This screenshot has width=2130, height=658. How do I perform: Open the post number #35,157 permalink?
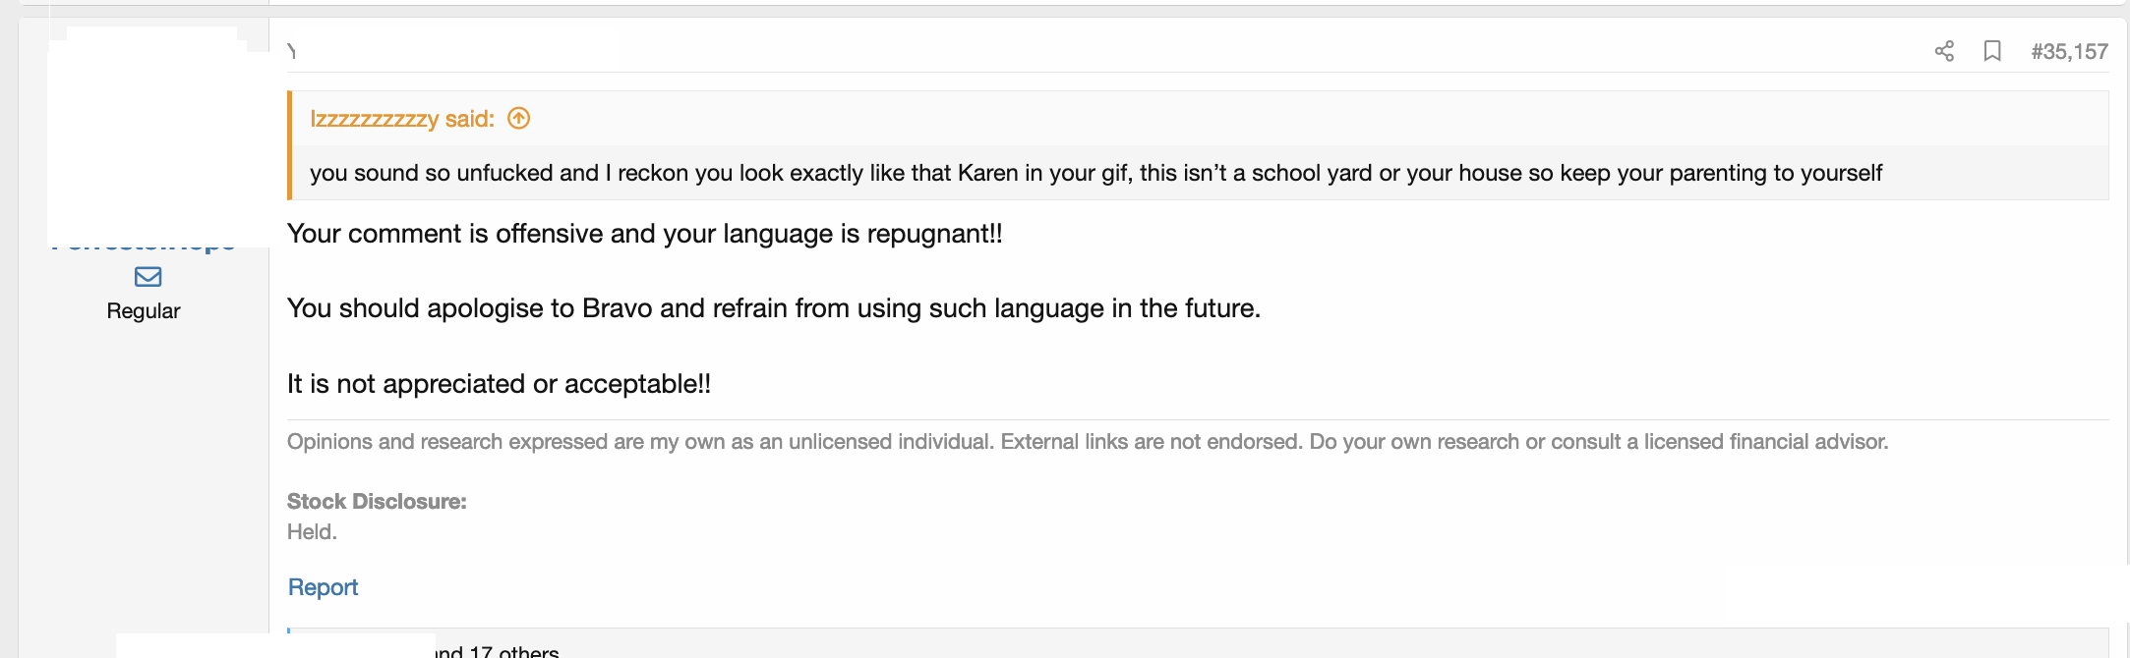click(x=2069, y=52)
